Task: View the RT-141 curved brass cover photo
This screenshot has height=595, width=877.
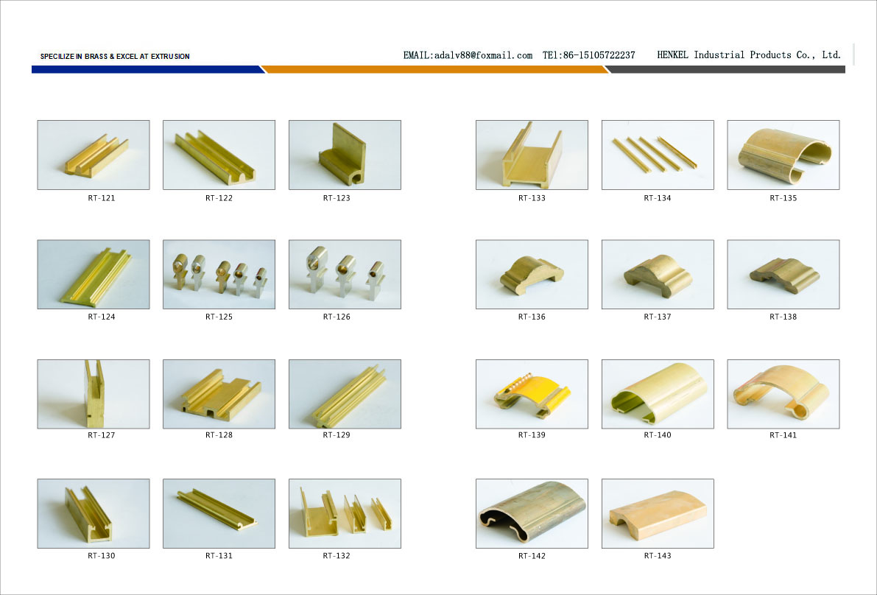Action: [x=783, y=394]
